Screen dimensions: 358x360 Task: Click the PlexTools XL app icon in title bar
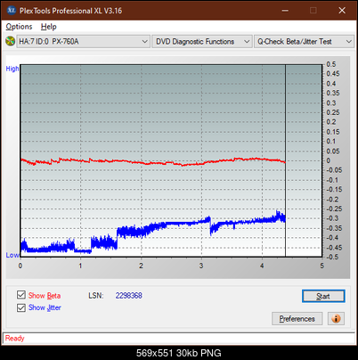click(x=11, y=10)
